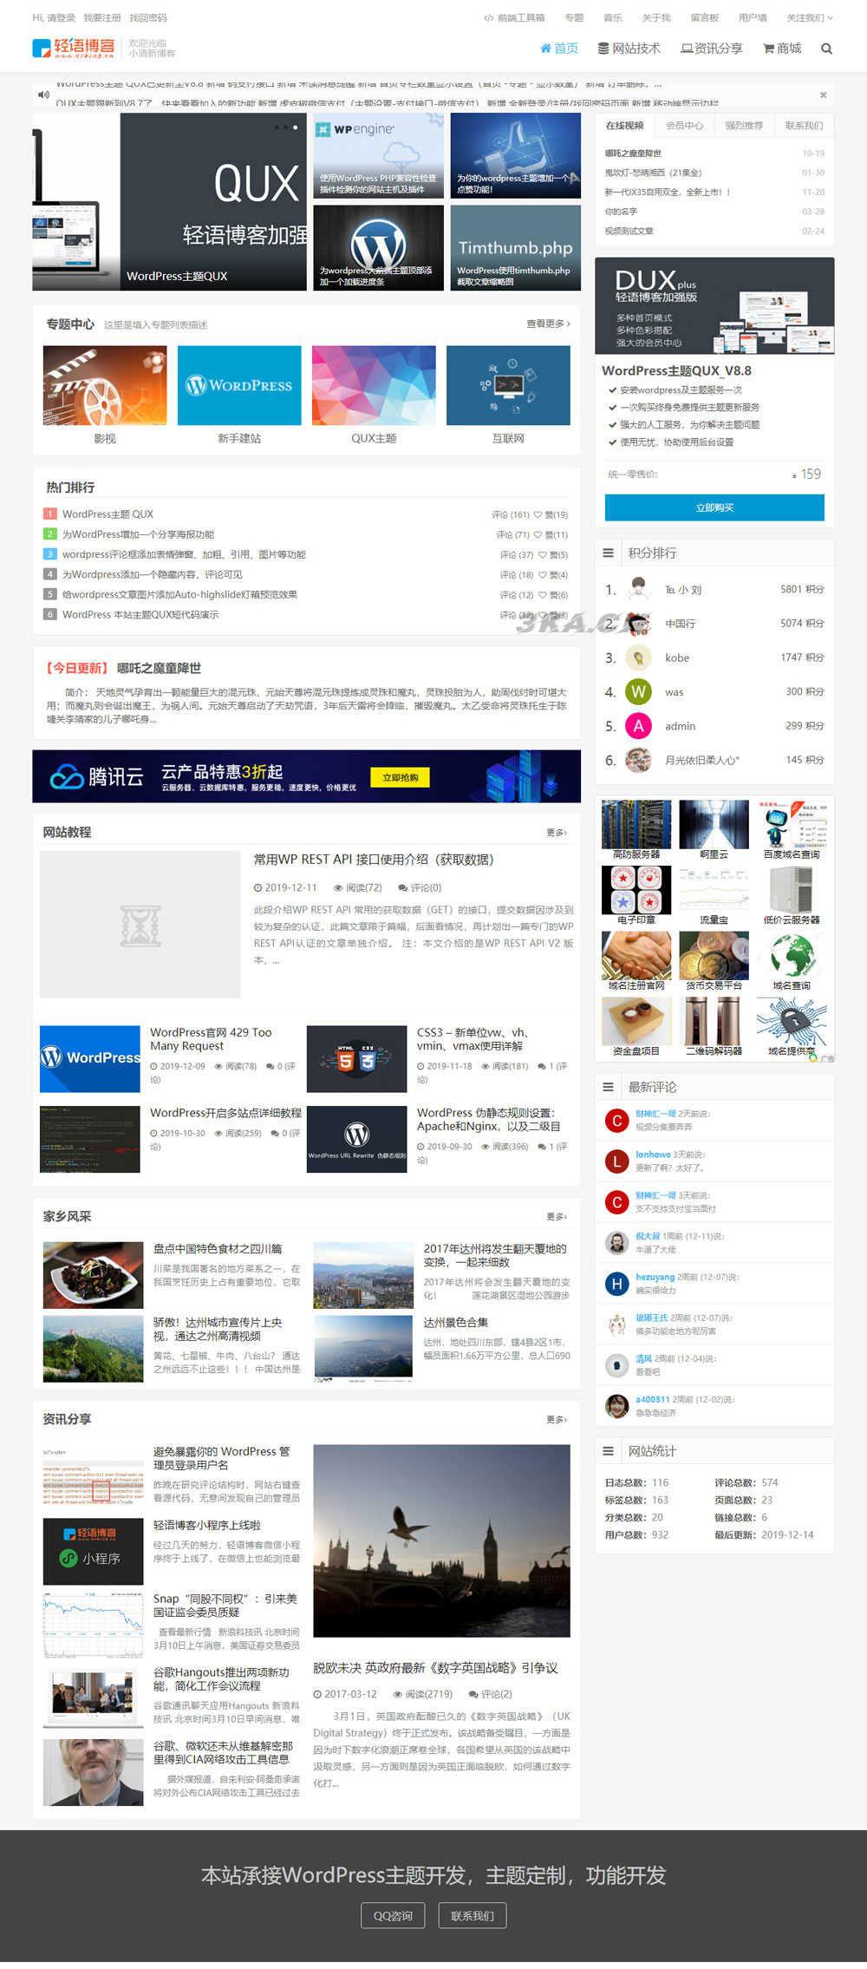This screenshot has width=867, height=1969.
Task: Expand 更多 in the 家乡风采 section
Action: pyautogui.click(x=556, y=1217)
